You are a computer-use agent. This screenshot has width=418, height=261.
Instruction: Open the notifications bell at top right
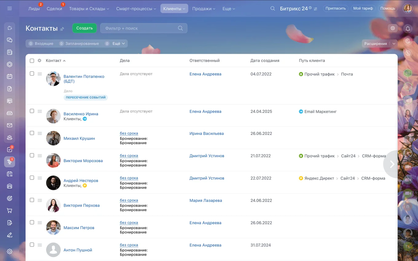pos(408,29)
